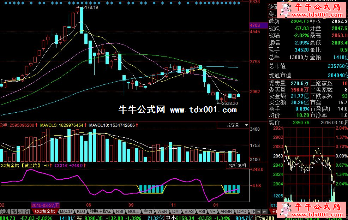The image size is (348, 220).
Task: Open the 设置 settings button
Action: (4, 212)
